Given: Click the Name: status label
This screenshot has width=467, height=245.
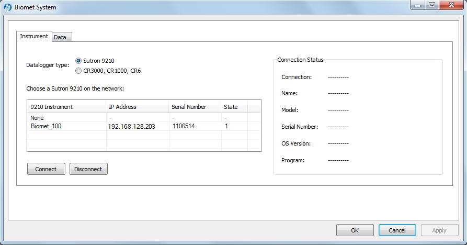Looking at the screenshot, I should click(290, 93).
